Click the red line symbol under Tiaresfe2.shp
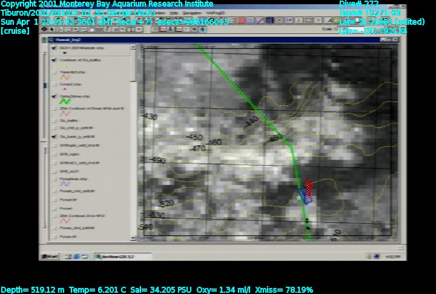The height and width of the screenshot is (294, 436). 65,77
